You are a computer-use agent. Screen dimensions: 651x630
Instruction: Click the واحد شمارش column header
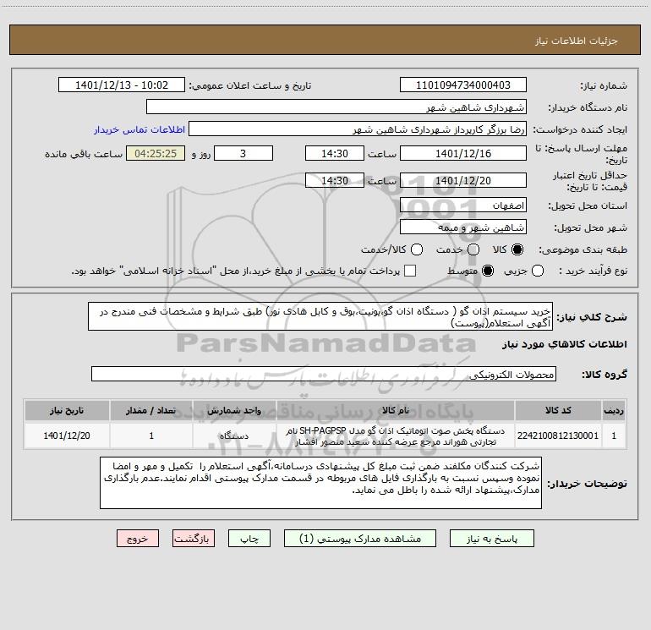pos(234,410)
